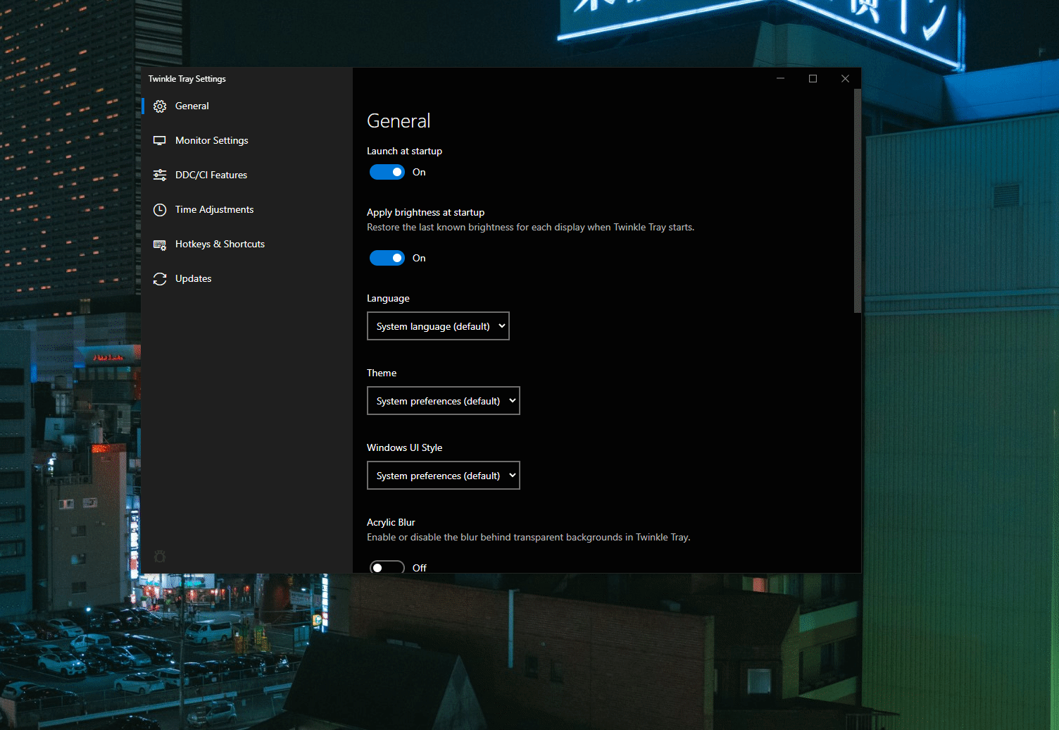Turn off Launch at startup toggle
This screenshot has height=730, width=1059.
pos(387,172)
